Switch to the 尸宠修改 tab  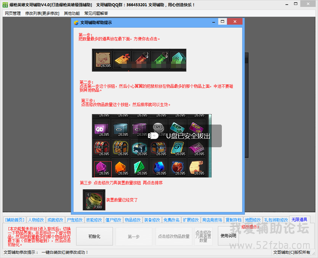[x=74, y=220]
